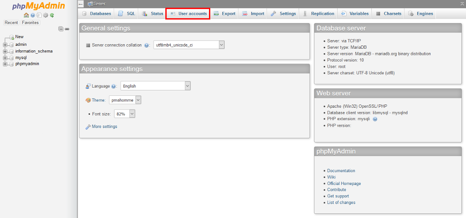Screen dimensions: 466x218
Task: Open the phpMyAdmin documentation help icon in sidebar
Action: (32, 15)
